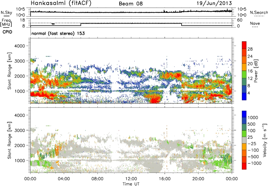Click the 3000 tick in the Power panel
The width and height of the screenshot is (268, 186).
(20, 61)
